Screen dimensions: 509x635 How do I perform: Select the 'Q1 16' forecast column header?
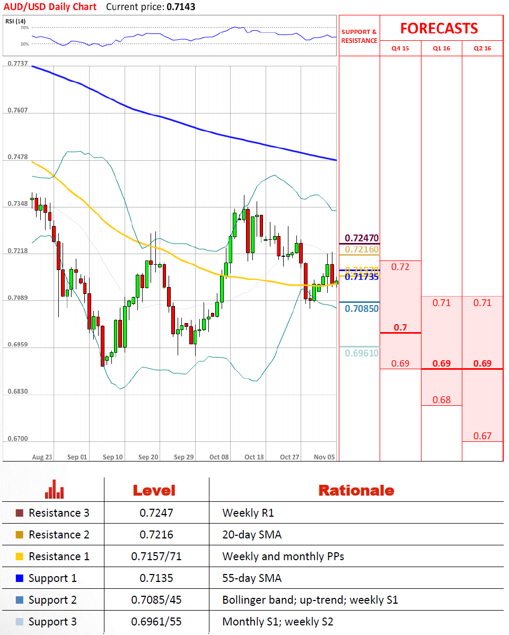pyautogui.click(x=442, y=48)
